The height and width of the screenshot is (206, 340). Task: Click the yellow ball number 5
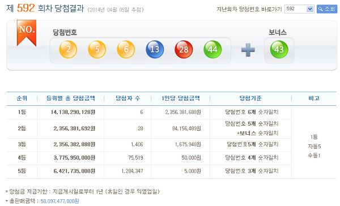pos(97,49)
